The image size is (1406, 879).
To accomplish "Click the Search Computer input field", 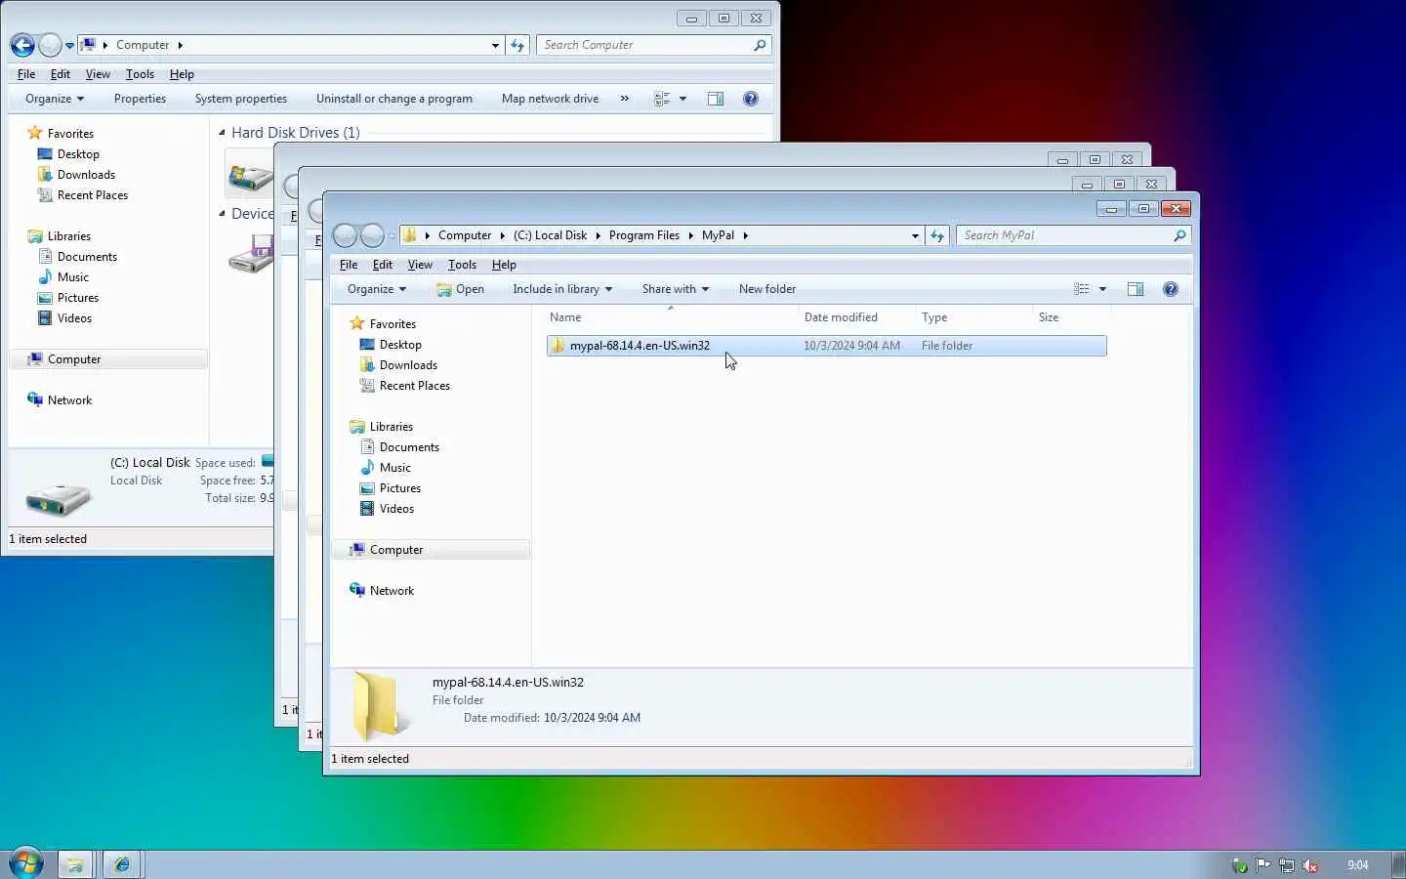I will coord(644,45).
